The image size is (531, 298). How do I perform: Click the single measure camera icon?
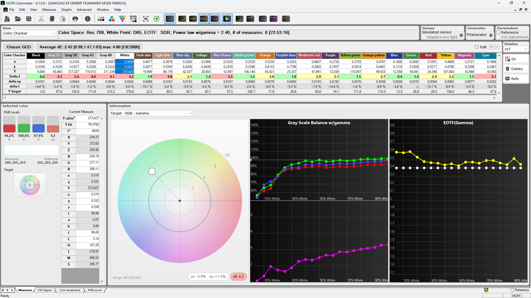[x=146, y=19]
